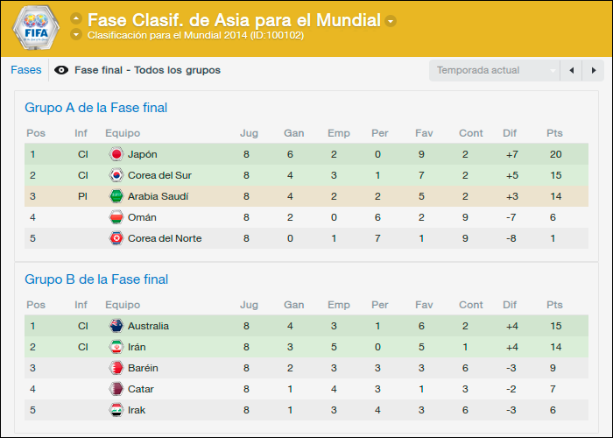The image size is (613, 438).
Task: Select the Catar team name
Action: click(141, 389)
